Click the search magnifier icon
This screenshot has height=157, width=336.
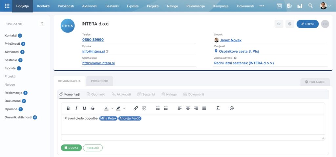point(310,6)
